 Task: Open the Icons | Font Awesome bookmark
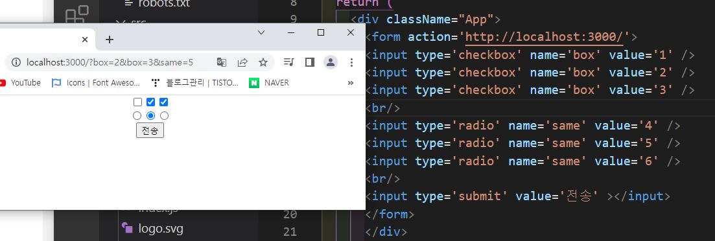(96, 83)
